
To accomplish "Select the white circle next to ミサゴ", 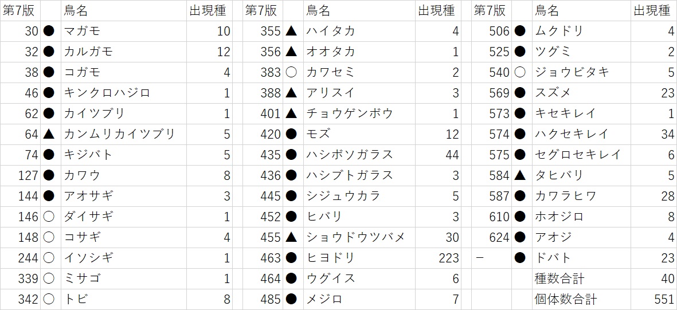I will tap(49, 278).
